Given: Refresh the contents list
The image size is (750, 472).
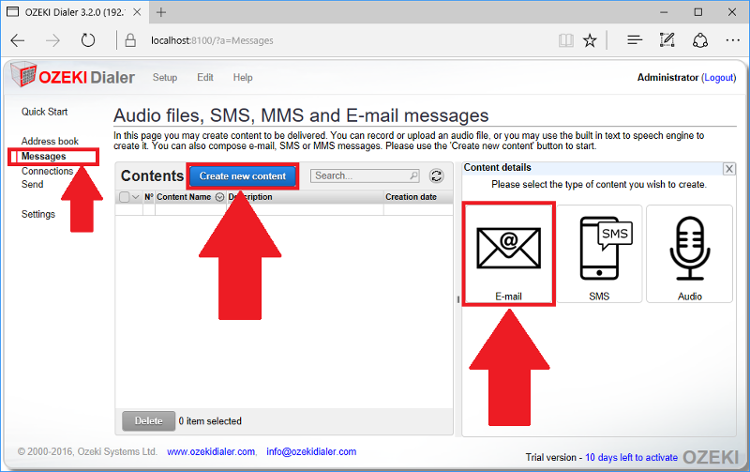Looking at the screenshot, I should pyautogui.click(x=436, y=175).
